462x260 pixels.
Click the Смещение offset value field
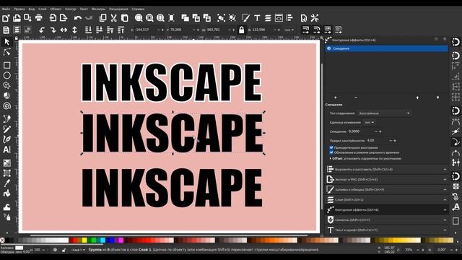[x=361, y=131]
